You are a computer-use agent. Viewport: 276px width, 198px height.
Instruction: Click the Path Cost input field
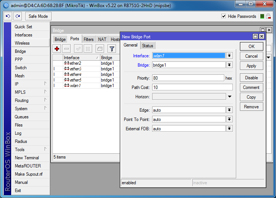click(x=192, y=87)
